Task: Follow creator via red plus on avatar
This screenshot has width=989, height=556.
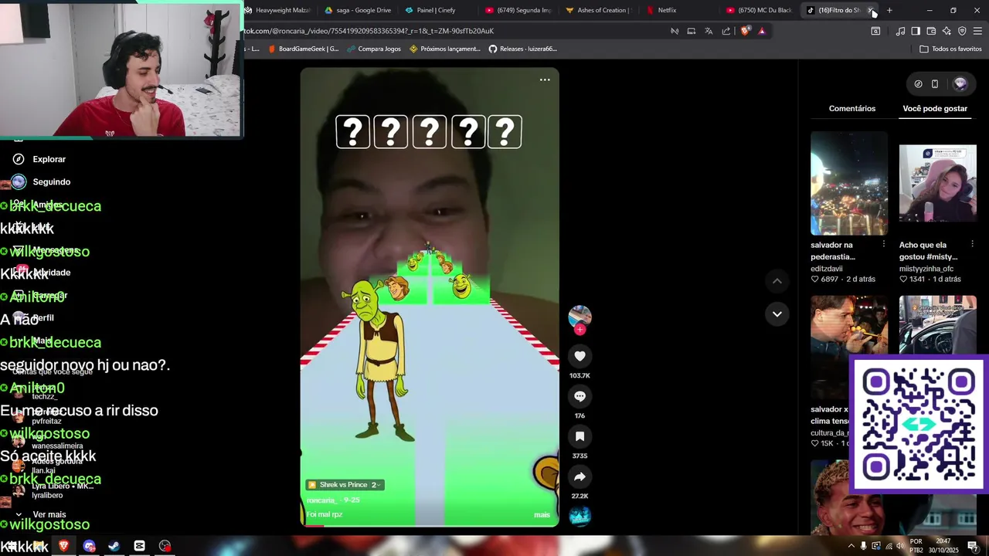Action: (580, 330)
